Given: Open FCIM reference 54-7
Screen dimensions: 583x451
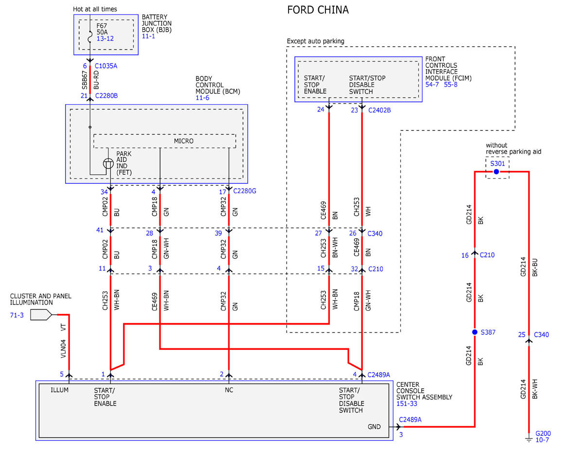Looking at the screenshot, I should (432, 85).
